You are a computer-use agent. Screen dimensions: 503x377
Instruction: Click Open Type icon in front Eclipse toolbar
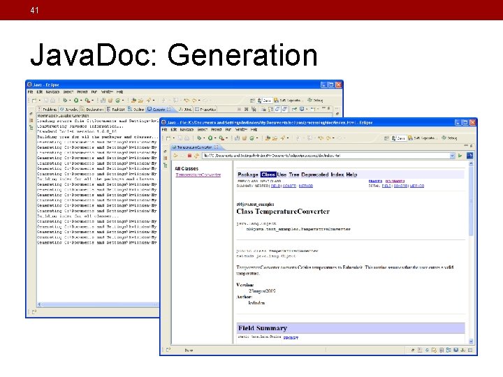click(268, 138)
